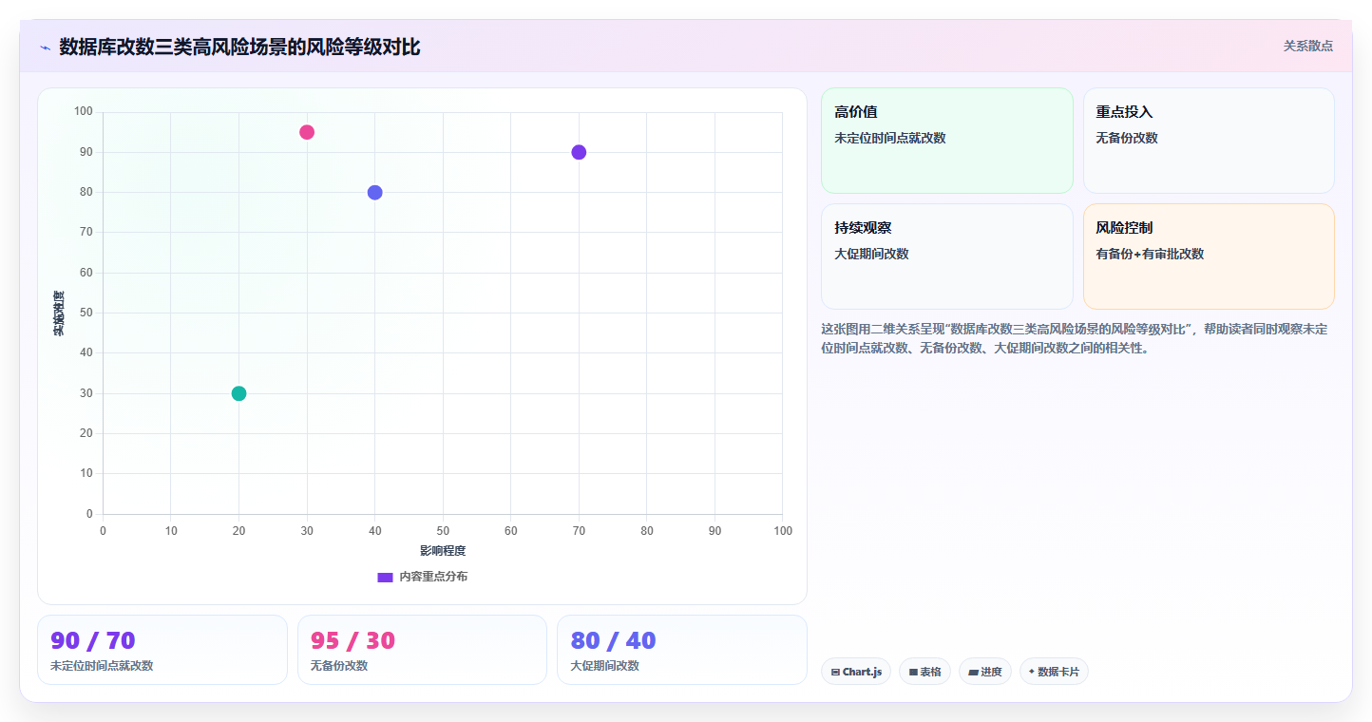Click the x-axis title 影响程度
The image size is (1372, 722).
point(443,550)
